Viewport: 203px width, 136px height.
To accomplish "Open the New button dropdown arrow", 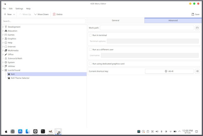I will coord(14,14).
